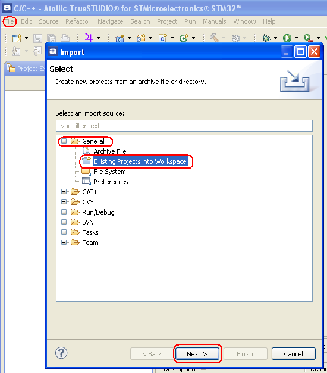The width and height of the screenshot is (327, 373).
Task: Open the Edit menu
Action: point(26,21)
